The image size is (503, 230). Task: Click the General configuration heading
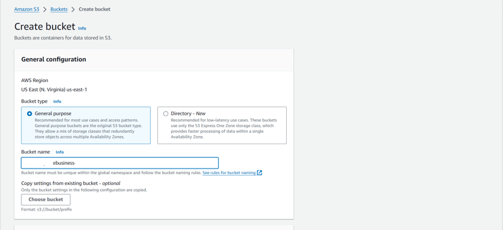click(x=53, y=60)
